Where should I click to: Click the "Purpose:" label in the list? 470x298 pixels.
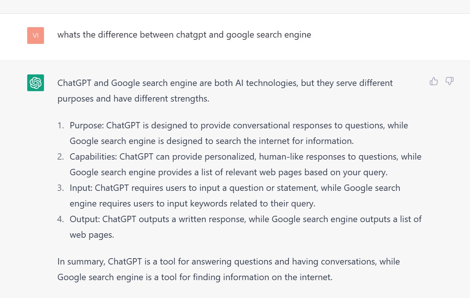[86, 125]
